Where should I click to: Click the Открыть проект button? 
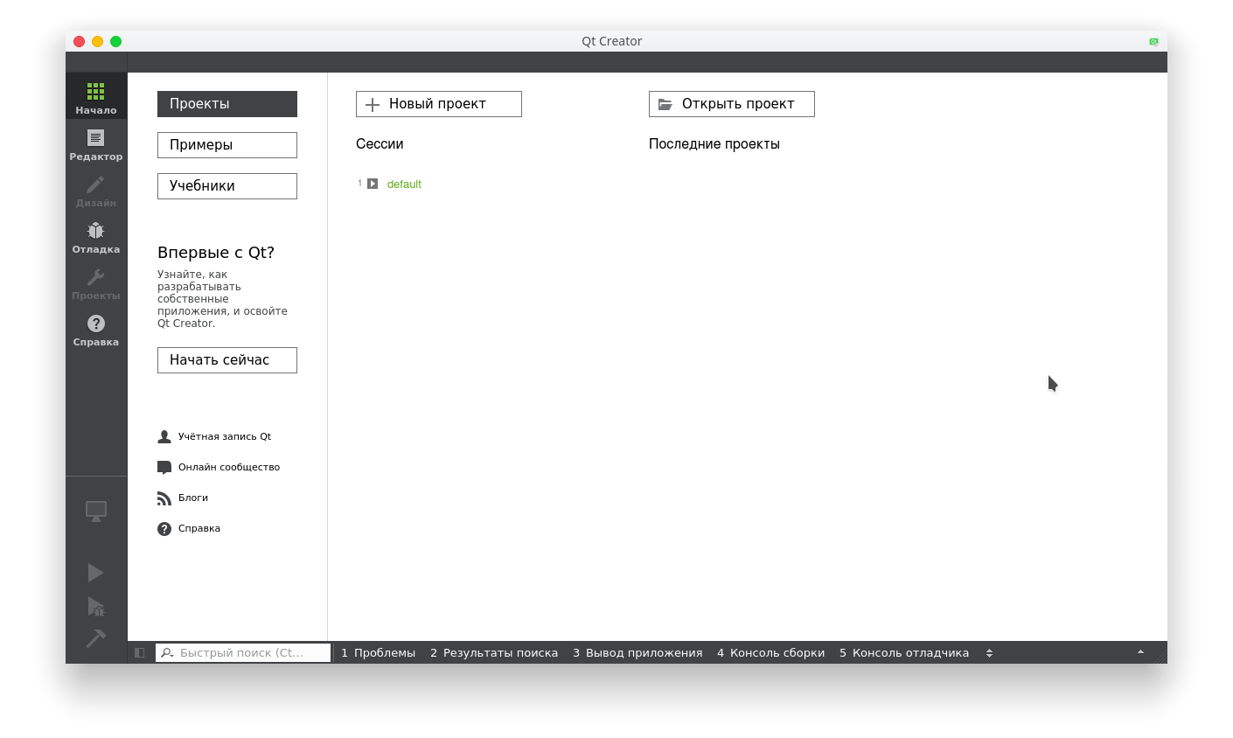coord(732,104)
